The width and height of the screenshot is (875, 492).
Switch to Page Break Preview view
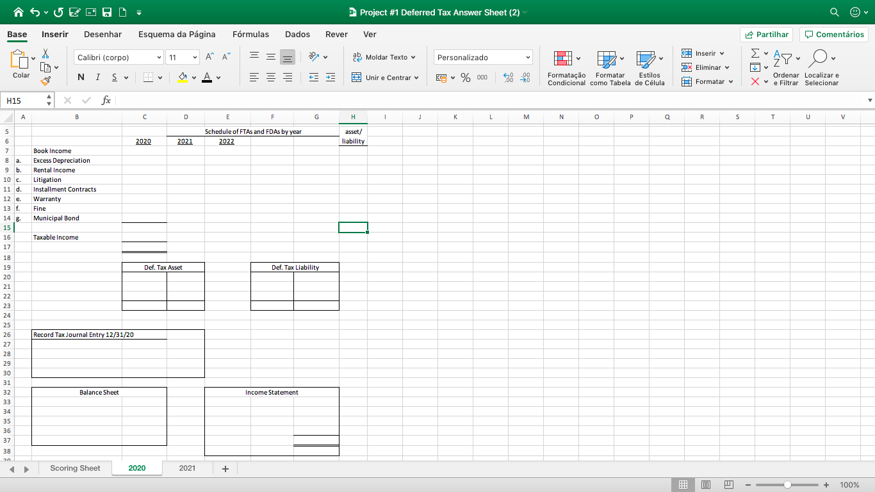[x=728, y=485]
